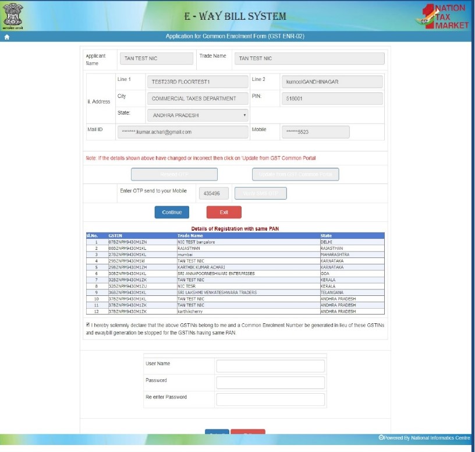Click the national emblem logo
Screen dimensions: 475x452
tap(13, 16)
